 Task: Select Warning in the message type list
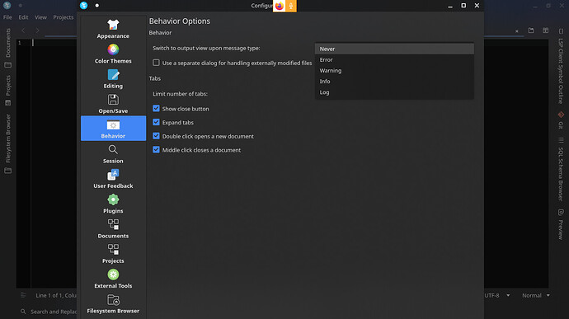click(394, 70)
